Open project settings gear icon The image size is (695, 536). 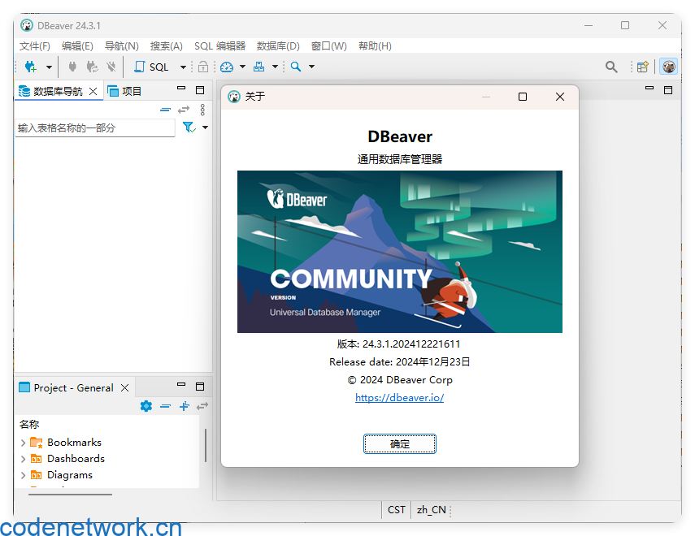pos(146,406)
